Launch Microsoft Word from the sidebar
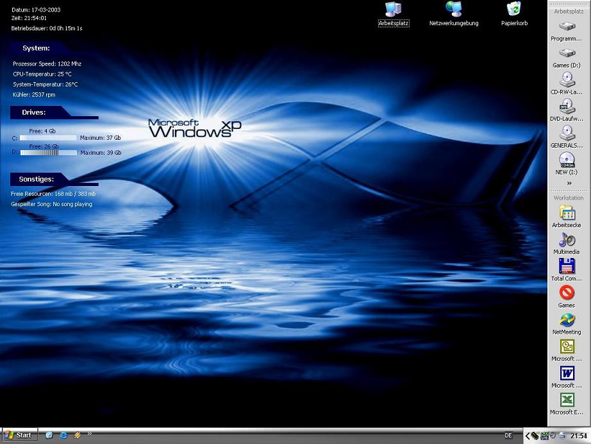 tap(567, 377)
